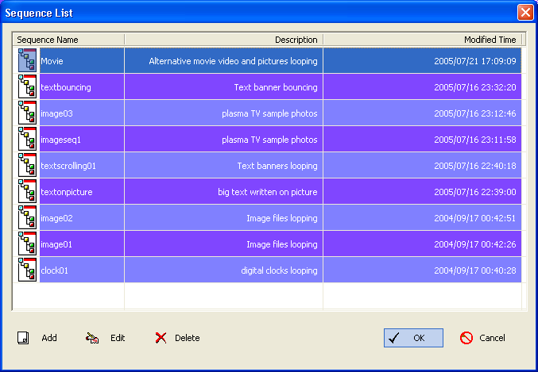The width and height of the screenshot is (538, 372).
Task: Click modified time 2005/07/16 23:12:46
Action: coord(475,113)
